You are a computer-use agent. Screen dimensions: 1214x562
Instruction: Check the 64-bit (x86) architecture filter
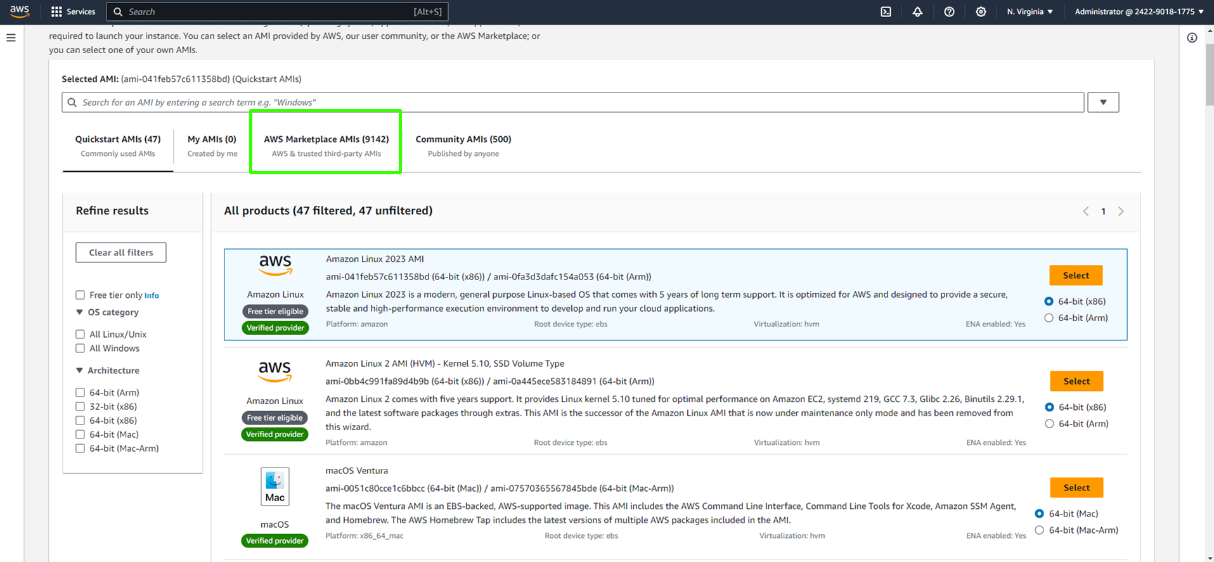tap(80, 420)
